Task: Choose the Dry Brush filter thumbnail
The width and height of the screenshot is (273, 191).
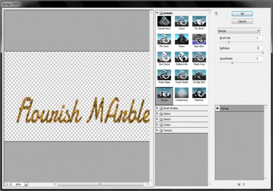Action: coord(199,22)
